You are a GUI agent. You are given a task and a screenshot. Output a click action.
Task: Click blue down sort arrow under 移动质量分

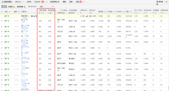pos(50,13)
